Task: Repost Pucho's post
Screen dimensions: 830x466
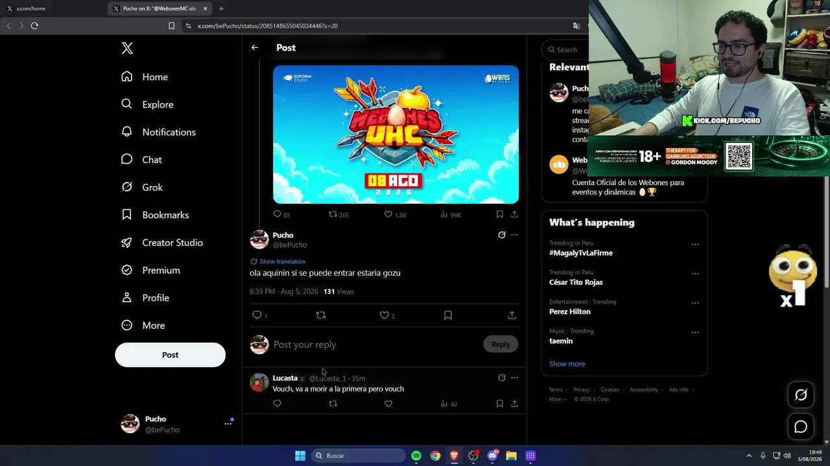Action: [x=320, y=315]
